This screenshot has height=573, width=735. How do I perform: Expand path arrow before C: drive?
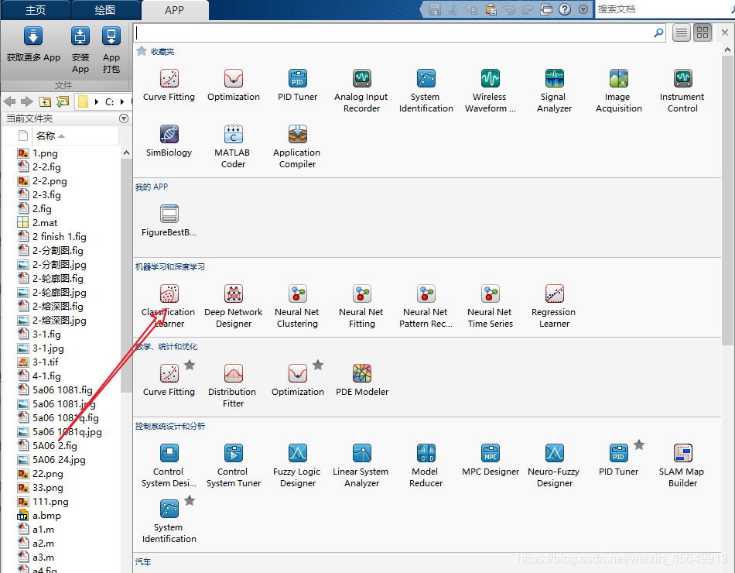pyautogui.click(x=97, y=102)
